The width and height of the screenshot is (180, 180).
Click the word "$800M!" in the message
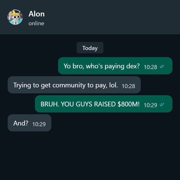(129, 104)
